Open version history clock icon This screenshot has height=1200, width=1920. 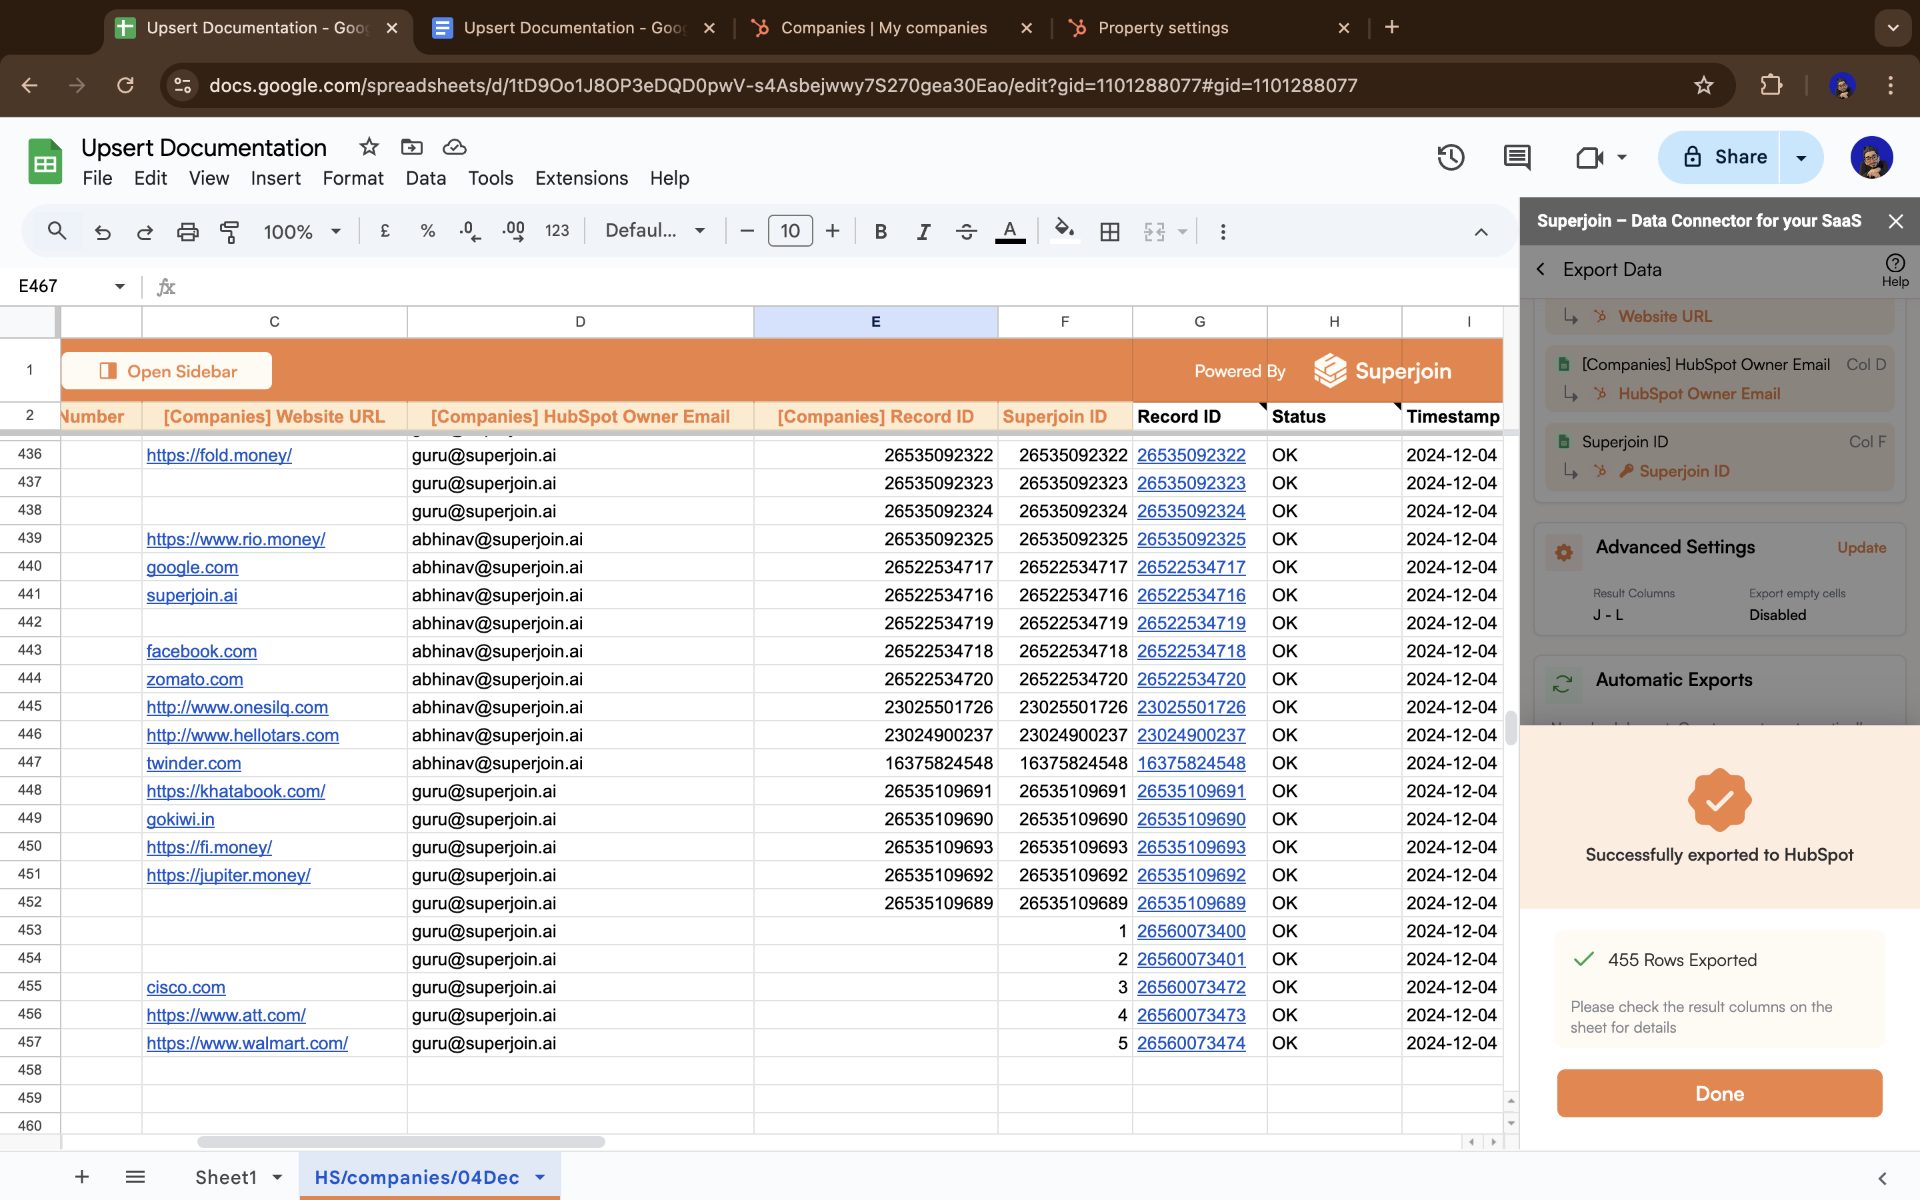pos(1450,157)
